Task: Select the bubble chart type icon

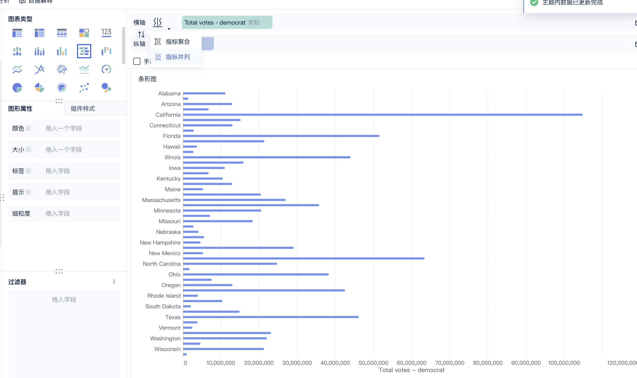Action: (106, 88)
